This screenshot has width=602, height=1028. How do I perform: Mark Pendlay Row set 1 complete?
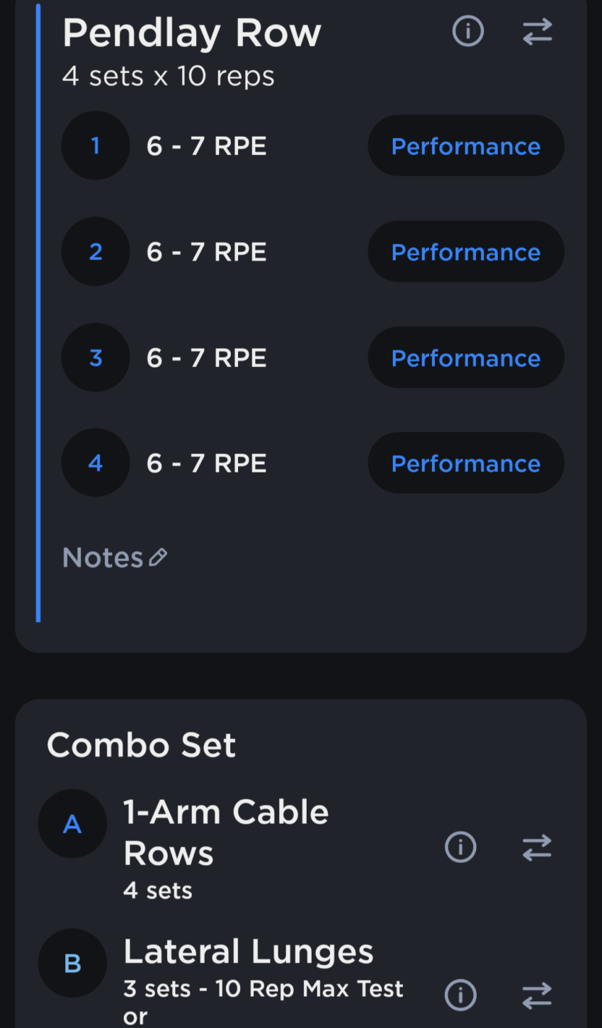click(96, 146)
